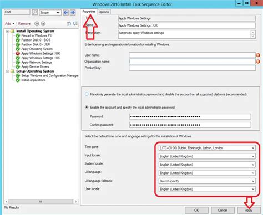Click into the Description field
The height and width of the screenshot is (215, 263).
point(184,34)
